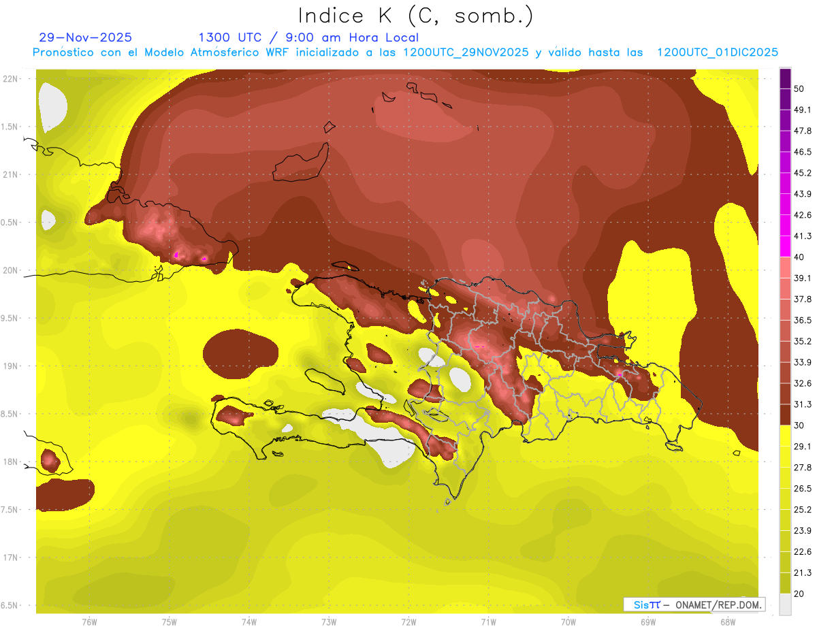This screenshot has width=817, height=631.
Task: Click the 'SisTT - ONAMET/REP.DOM.' source label
Action: [x=694, y=604]
